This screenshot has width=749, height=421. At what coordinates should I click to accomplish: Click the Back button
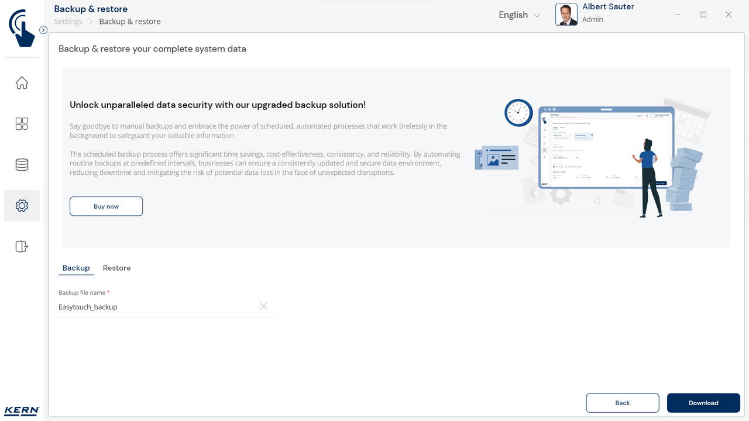click(x=622, y=403)
